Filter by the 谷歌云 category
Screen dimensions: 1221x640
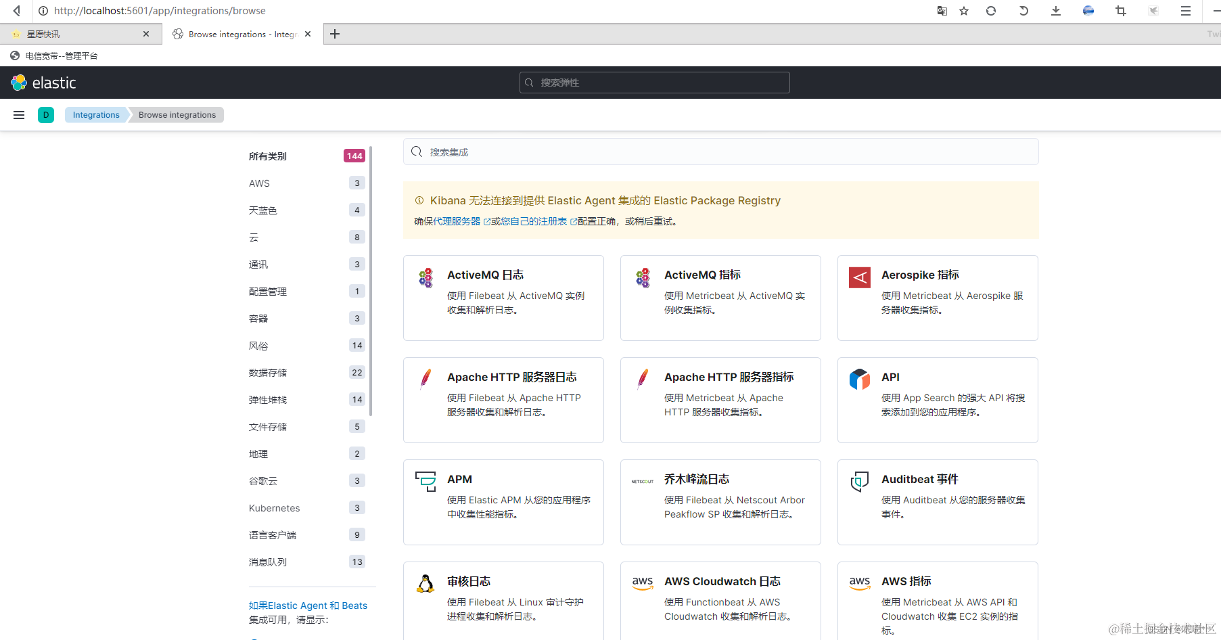pyautogui.click(x=307, y=481)
